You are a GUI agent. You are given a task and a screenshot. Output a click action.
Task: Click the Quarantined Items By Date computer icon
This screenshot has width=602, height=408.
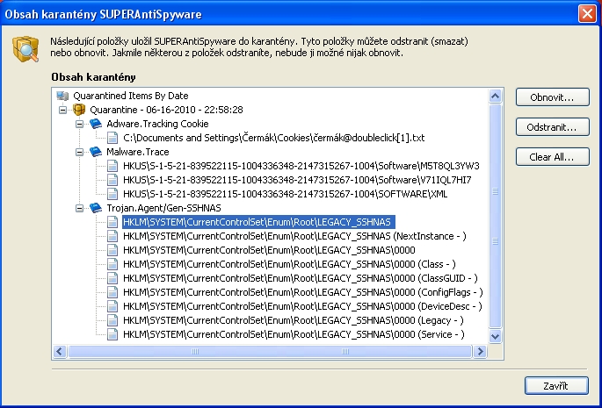[62, 96]
